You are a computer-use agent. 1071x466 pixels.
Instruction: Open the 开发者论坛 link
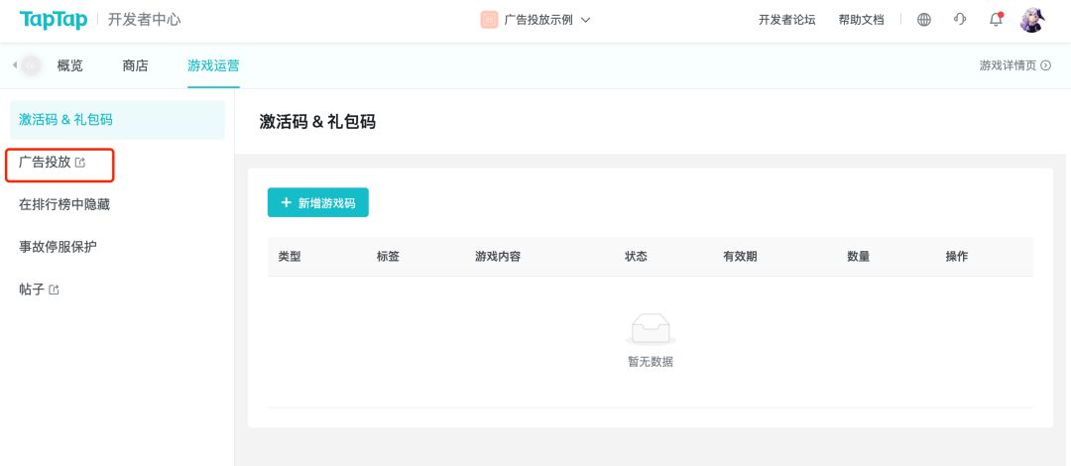[786, 20]
